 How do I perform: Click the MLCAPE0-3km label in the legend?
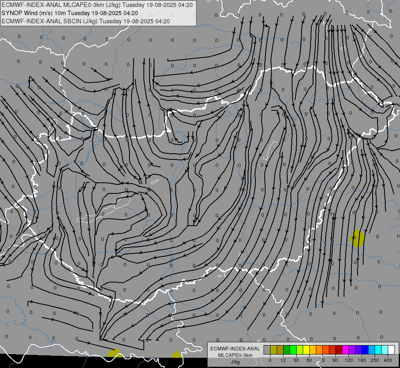click(235, 355)
